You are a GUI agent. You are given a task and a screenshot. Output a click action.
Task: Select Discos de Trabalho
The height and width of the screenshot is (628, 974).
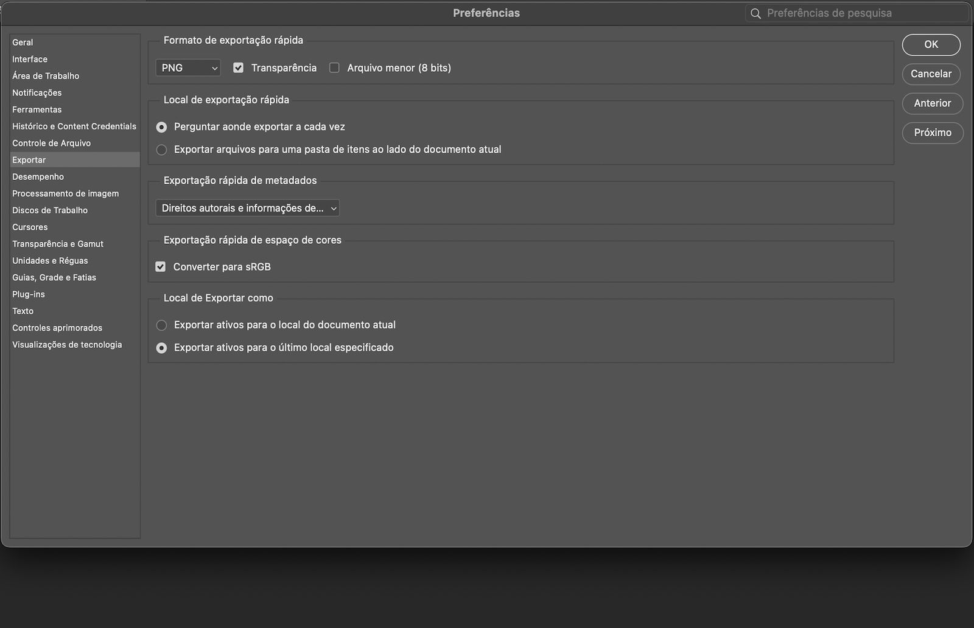75,210
